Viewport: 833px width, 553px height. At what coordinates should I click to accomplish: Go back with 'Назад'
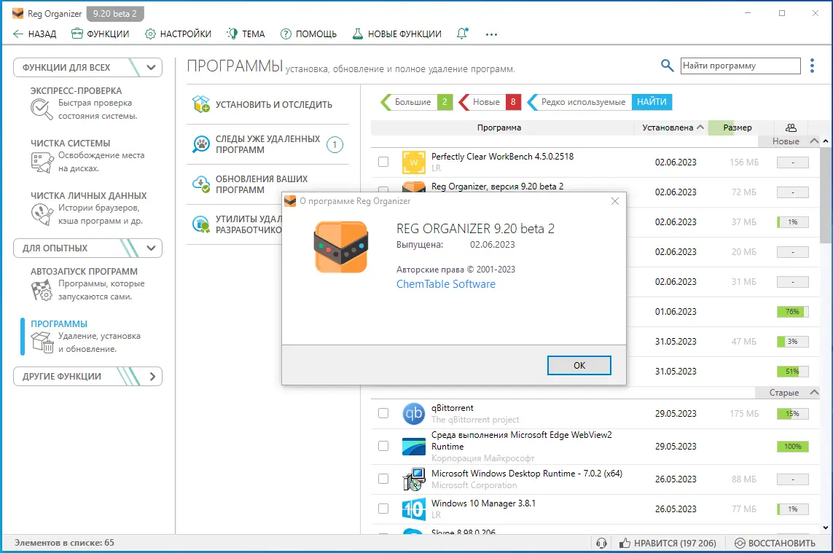point(34,34)
